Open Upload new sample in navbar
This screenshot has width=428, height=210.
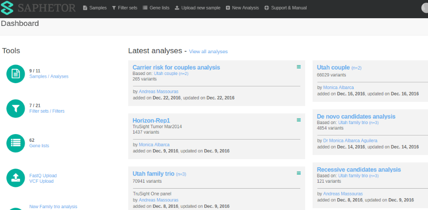tap(198, 8)
